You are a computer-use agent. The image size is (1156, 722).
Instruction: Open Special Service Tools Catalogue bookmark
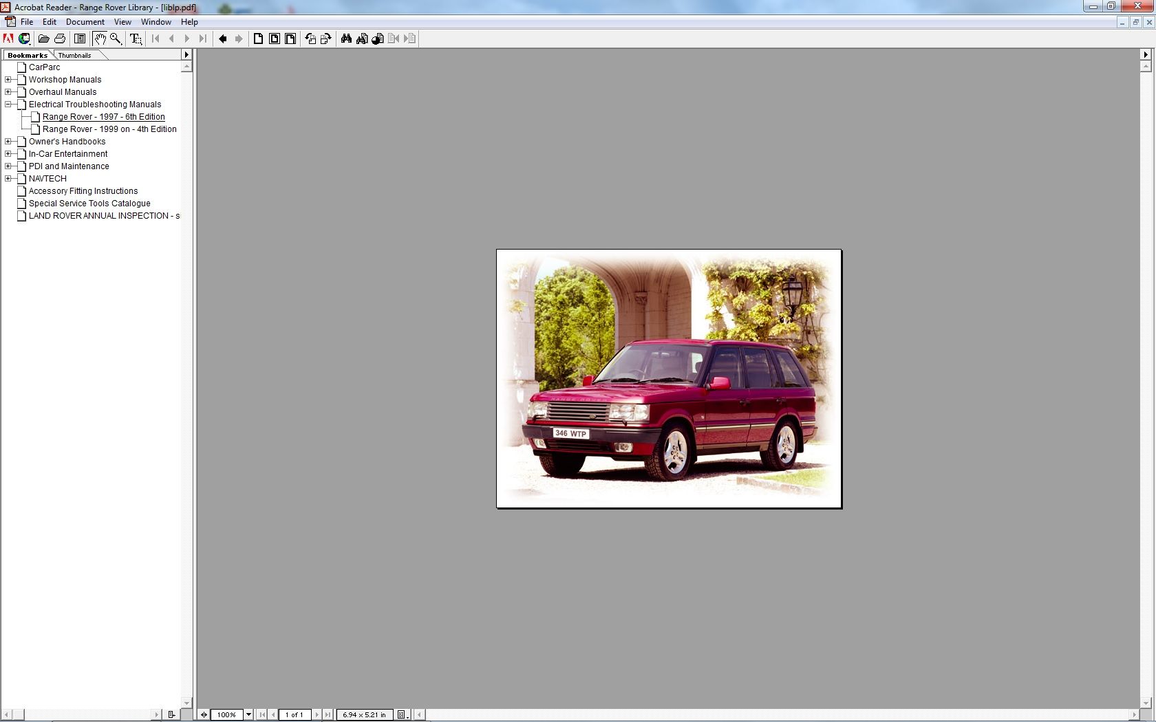coord(89,204)
